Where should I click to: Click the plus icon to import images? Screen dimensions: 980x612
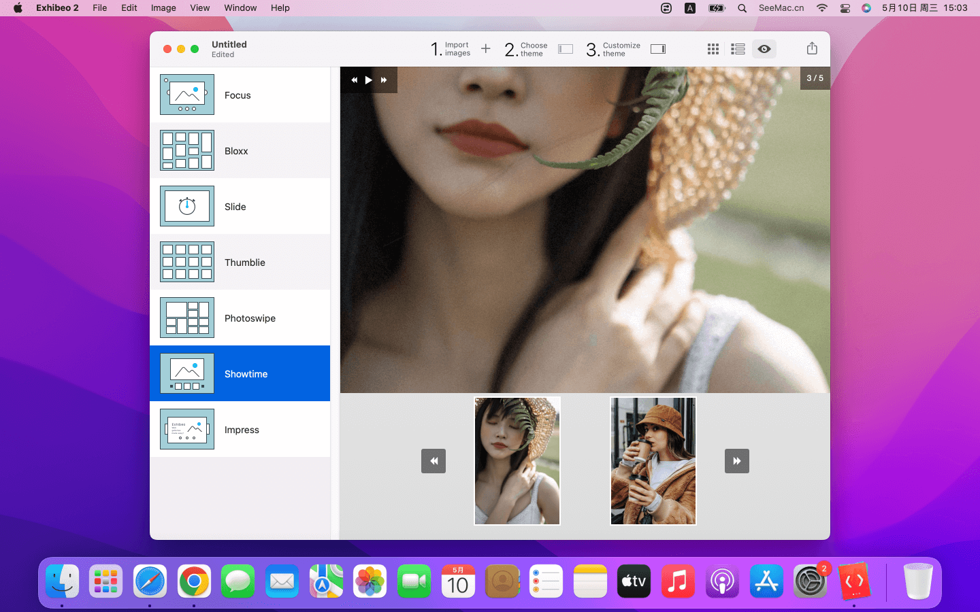(485, 49)
